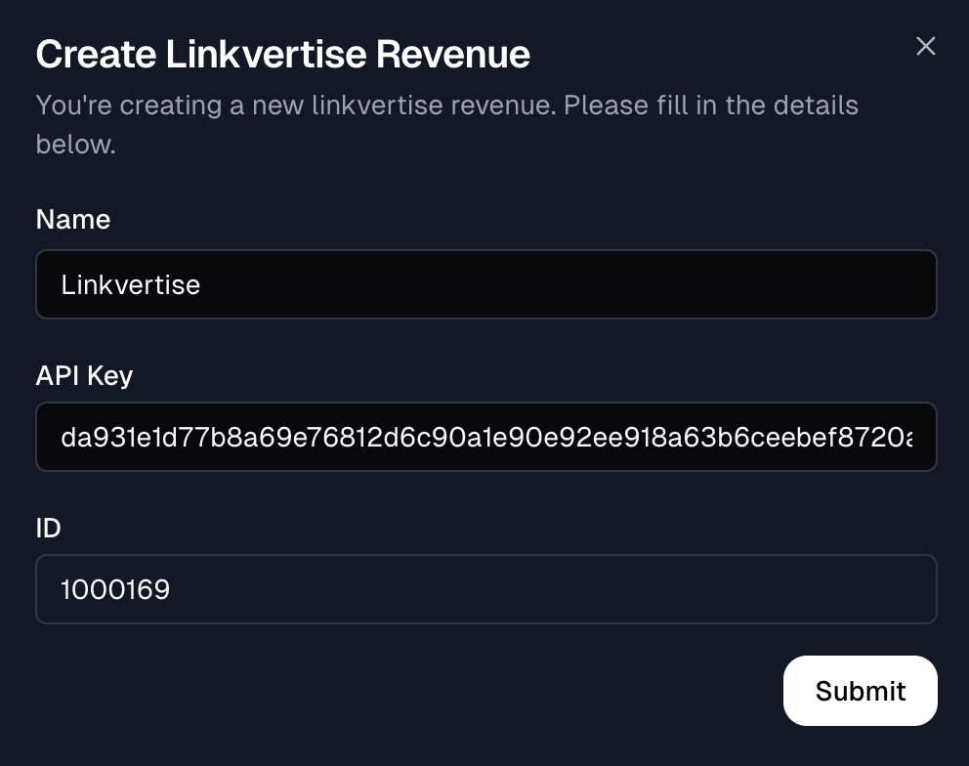
Task: Click the dialog title Create Linkvertise Revenue
Action: [x=282, y=54]
